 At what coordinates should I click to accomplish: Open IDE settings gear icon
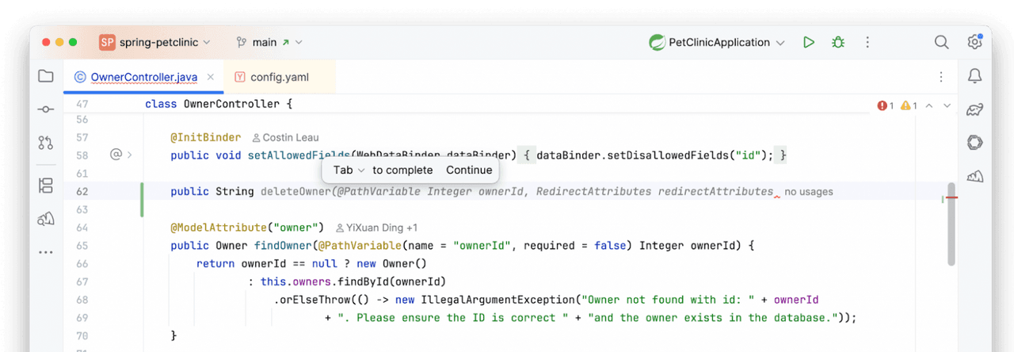point(975,42)
